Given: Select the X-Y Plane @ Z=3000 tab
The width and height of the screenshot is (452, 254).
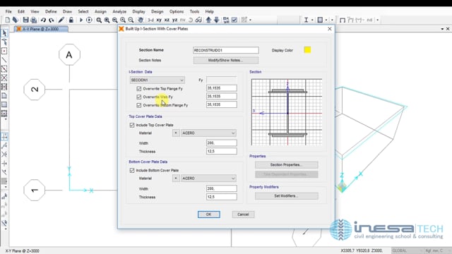Looking at the screenshot, I should tap(42, 29).
